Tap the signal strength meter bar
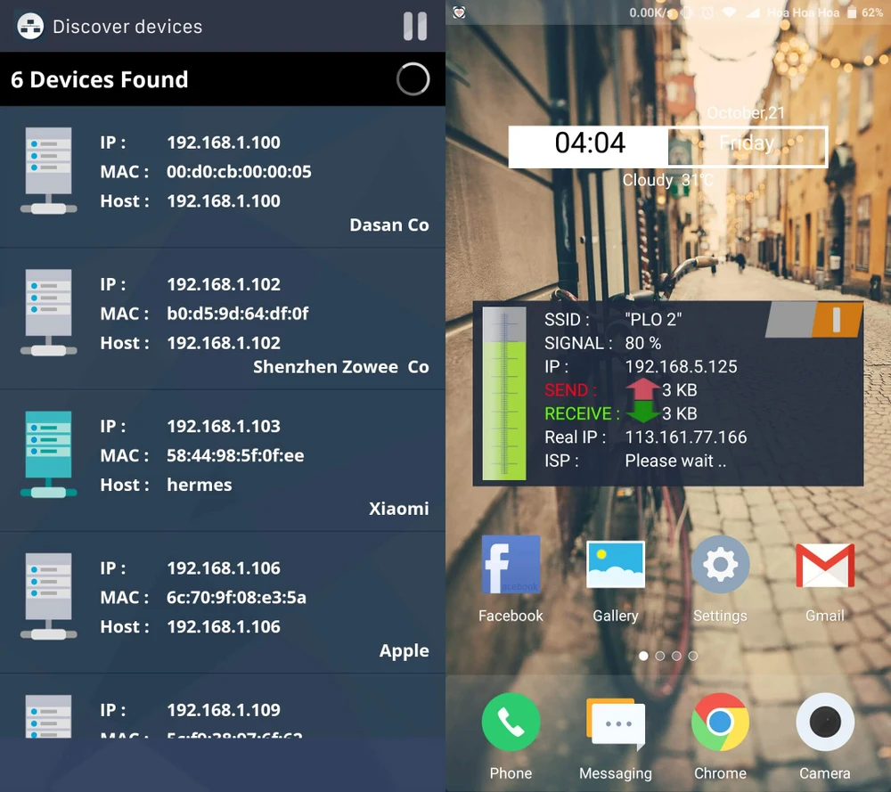 [x=504, y=394]
